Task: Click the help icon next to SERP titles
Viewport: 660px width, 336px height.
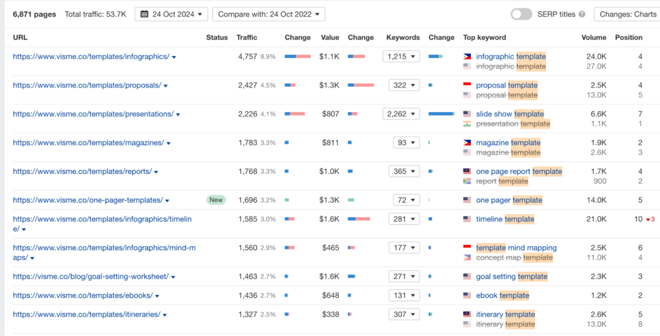Action: point(582,14)
